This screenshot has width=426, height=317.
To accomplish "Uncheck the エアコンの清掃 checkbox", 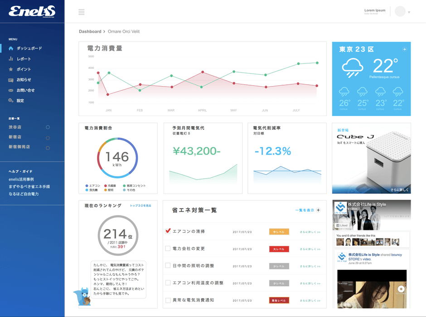I will tap(168, 231).
